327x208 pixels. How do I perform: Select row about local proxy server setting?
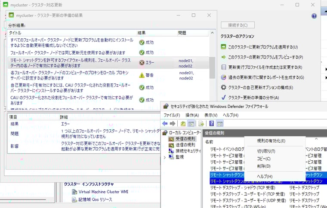[108, 75]
